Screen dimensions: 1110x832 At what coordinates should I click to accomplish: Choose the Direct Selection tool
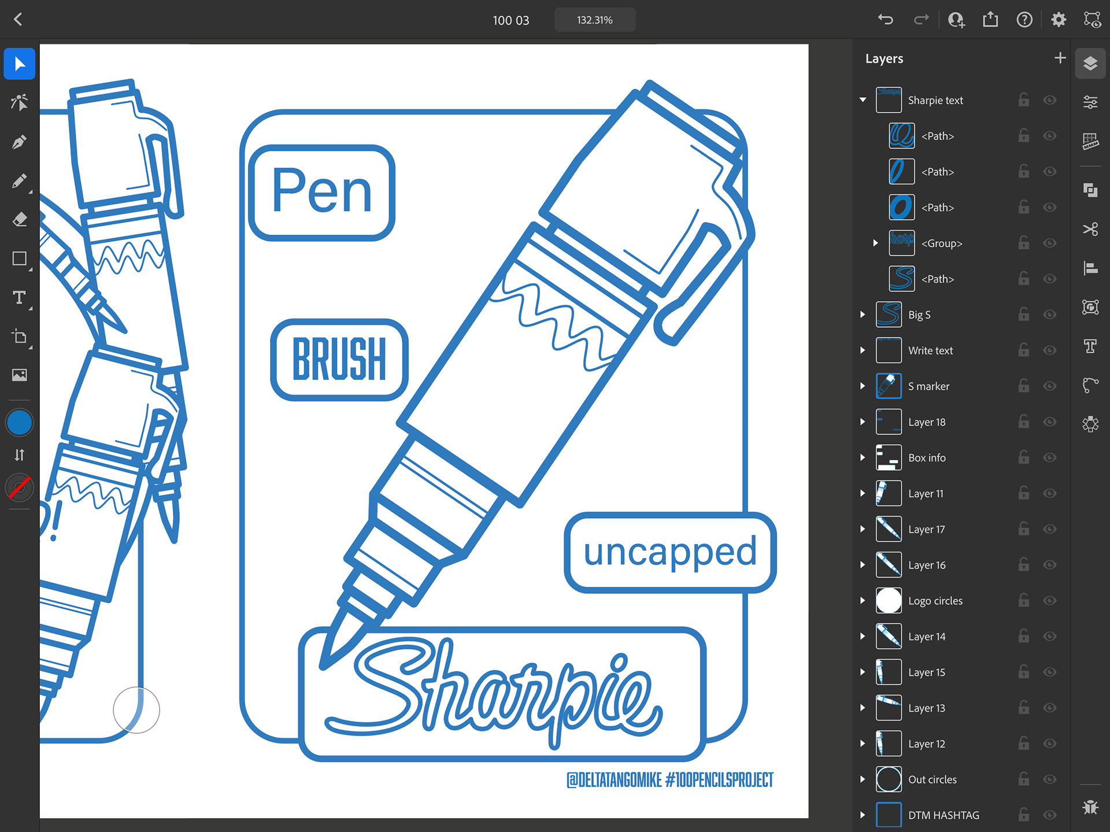click(20, 103)
